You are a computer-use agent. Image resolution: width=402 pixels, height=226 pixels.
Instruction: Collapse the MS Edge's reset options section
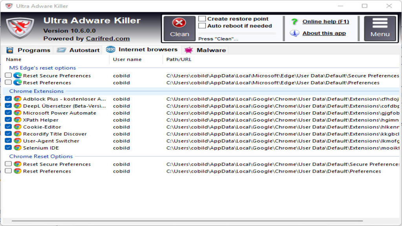(x=43, y=67)
